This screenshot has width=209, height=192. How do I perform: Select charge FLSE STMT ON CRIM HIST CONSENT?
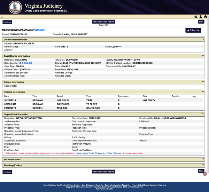pyautogui.click(x=82, y=63)
